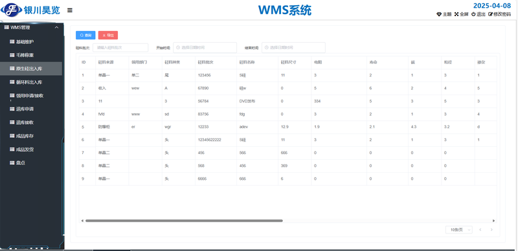Click the 盘点 sidebar list icon

(x=12, y=163)
